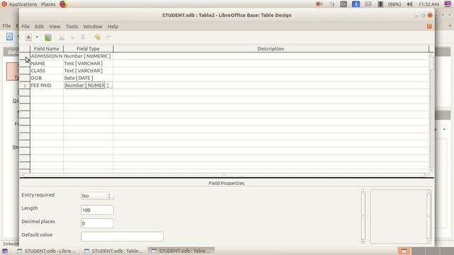454x255 pixels.
Task: Click the row selector of the NAME row
Action: 25,63
